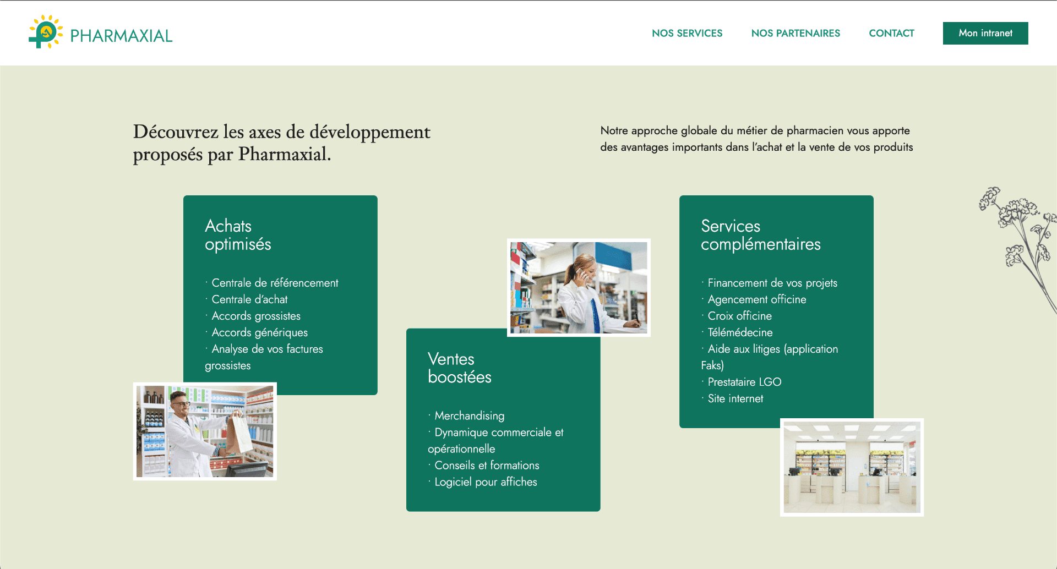This screenshot has height=569, width=1057.
Task: Select the Ventes boostées card title
Action: [459, 368]
